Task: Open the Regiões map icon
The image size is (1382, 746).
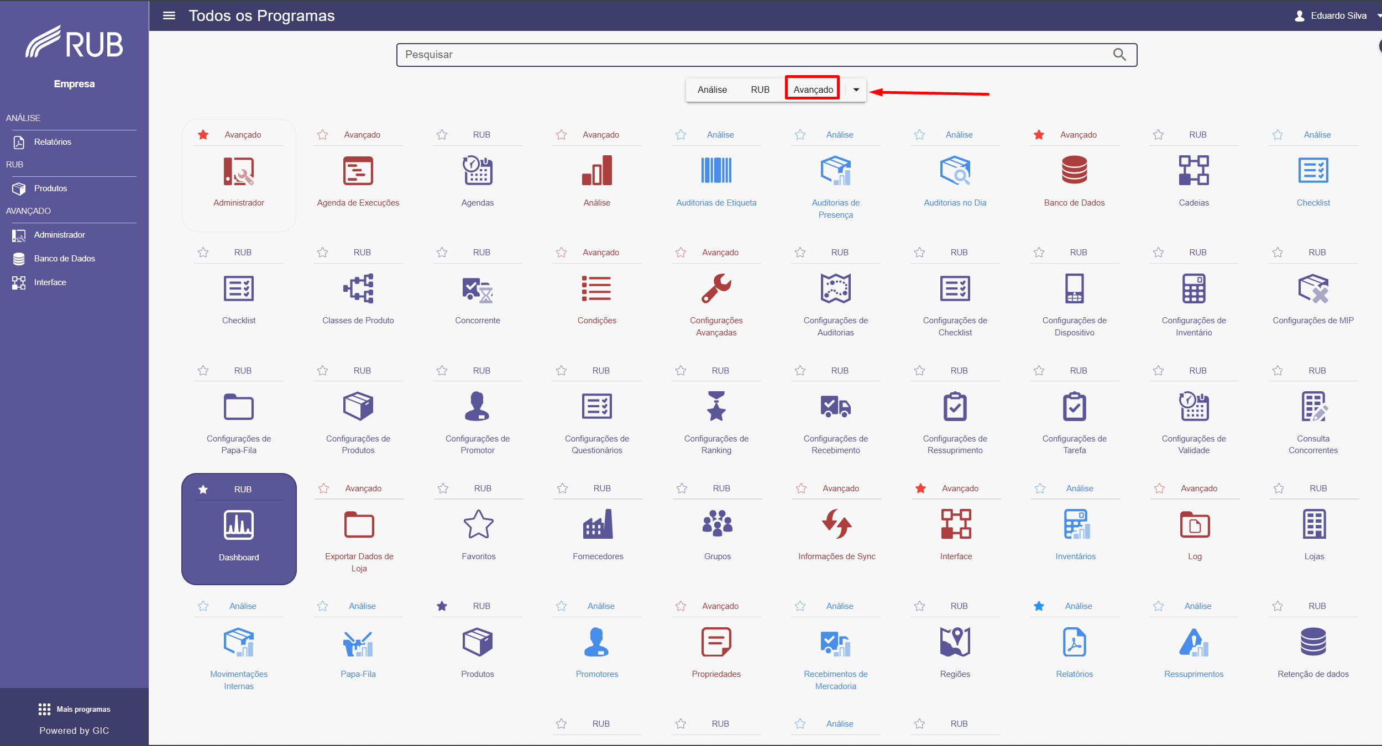Action: coord(955,642)
